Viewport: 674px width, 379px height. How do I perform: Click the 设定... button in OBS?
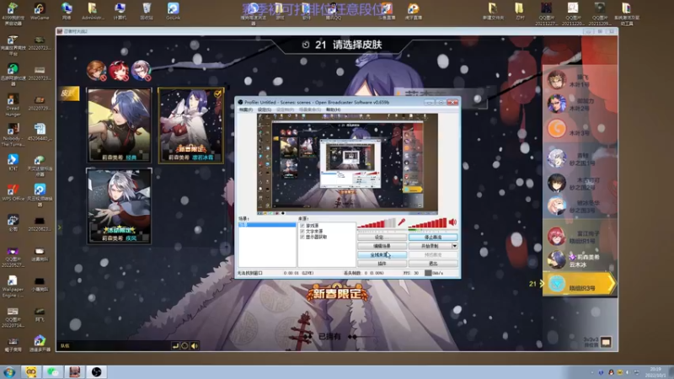[382, 238]
